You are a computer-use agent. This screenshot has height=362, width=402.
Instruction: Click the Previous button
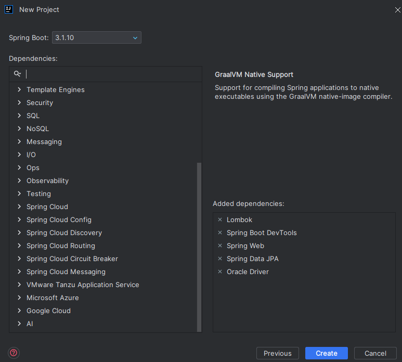277,353
